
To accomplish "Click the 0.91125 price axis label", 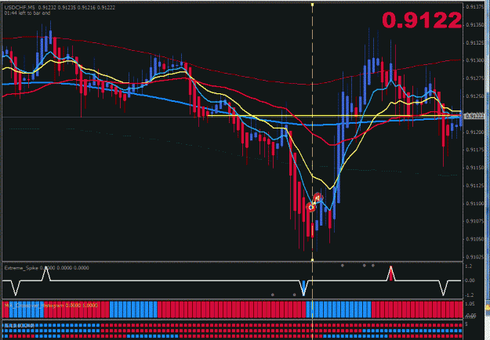I will [x=474, y=186].
